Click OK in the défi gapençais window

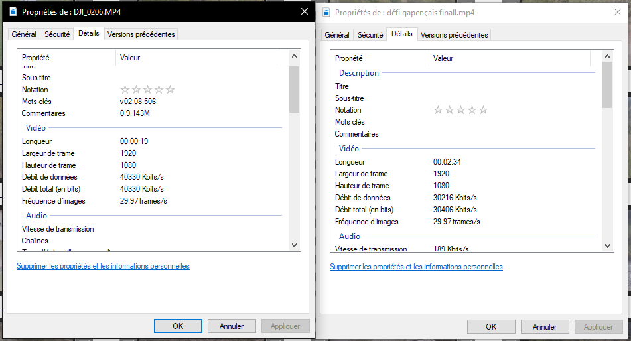click(x=491, y=327)
